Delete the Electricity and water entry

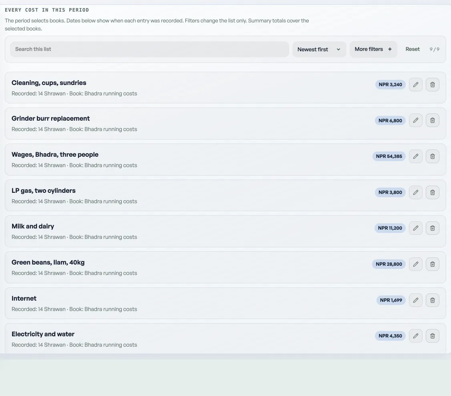click(432, 336)
